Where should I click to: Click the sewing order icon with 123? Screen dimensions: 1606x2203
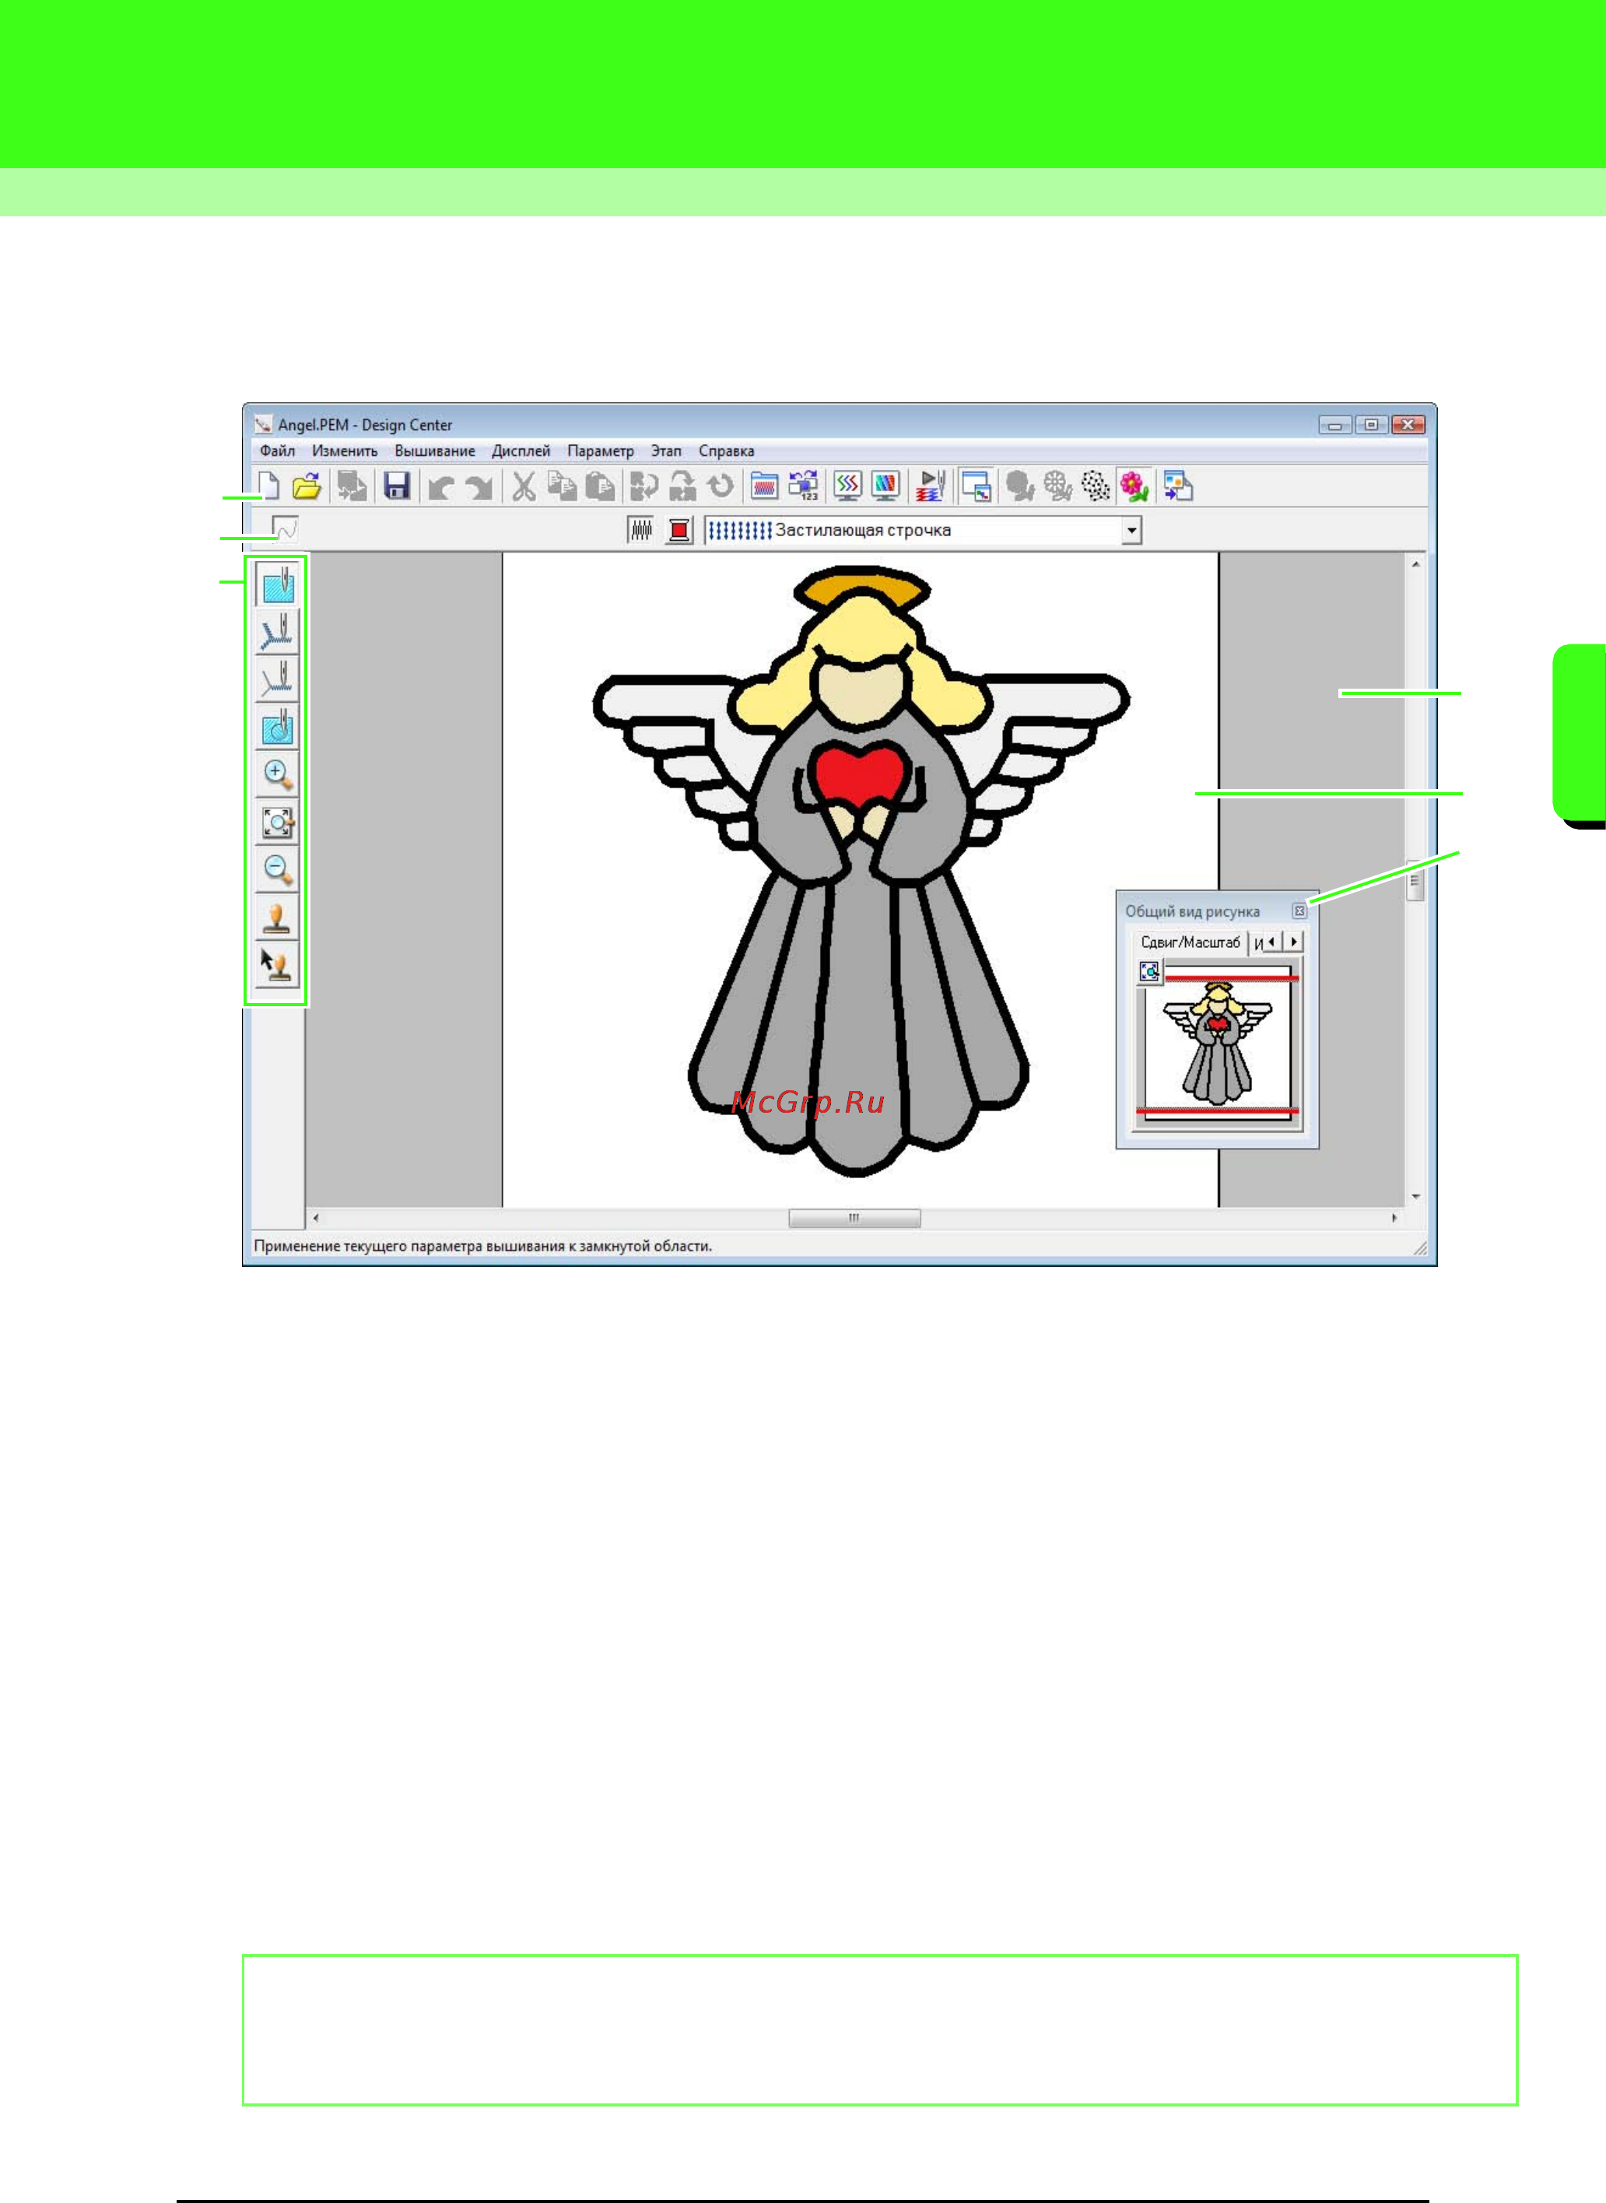[804, 485]
